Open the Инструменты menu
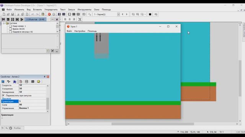This screenshot has height=137, width=245. (x=84, y=10)
